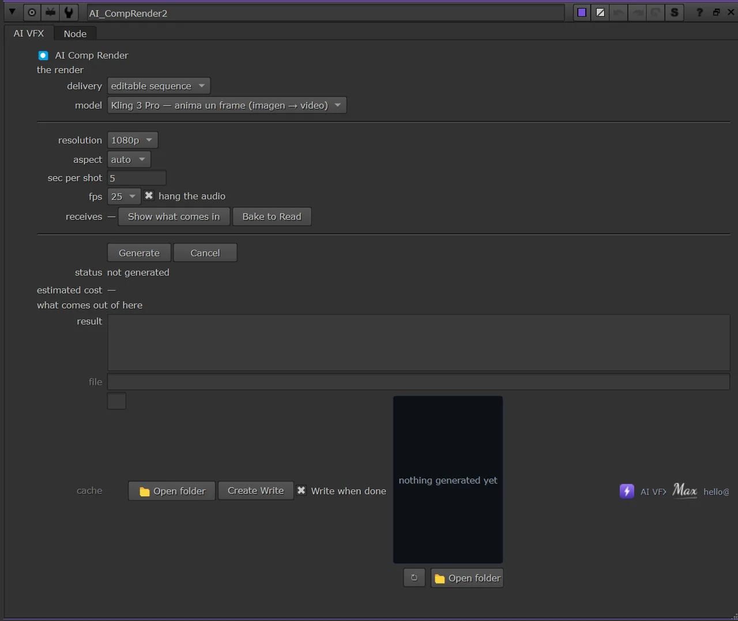Screen dimensions: 738x621
Task: Click the redo arrow icon in the header
Action: [x=637, y=12]
